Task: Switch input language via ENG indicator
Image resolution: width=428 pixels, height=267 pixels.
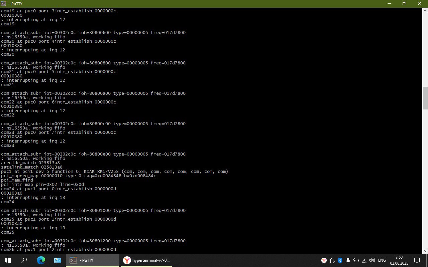Action: point(382,260)
